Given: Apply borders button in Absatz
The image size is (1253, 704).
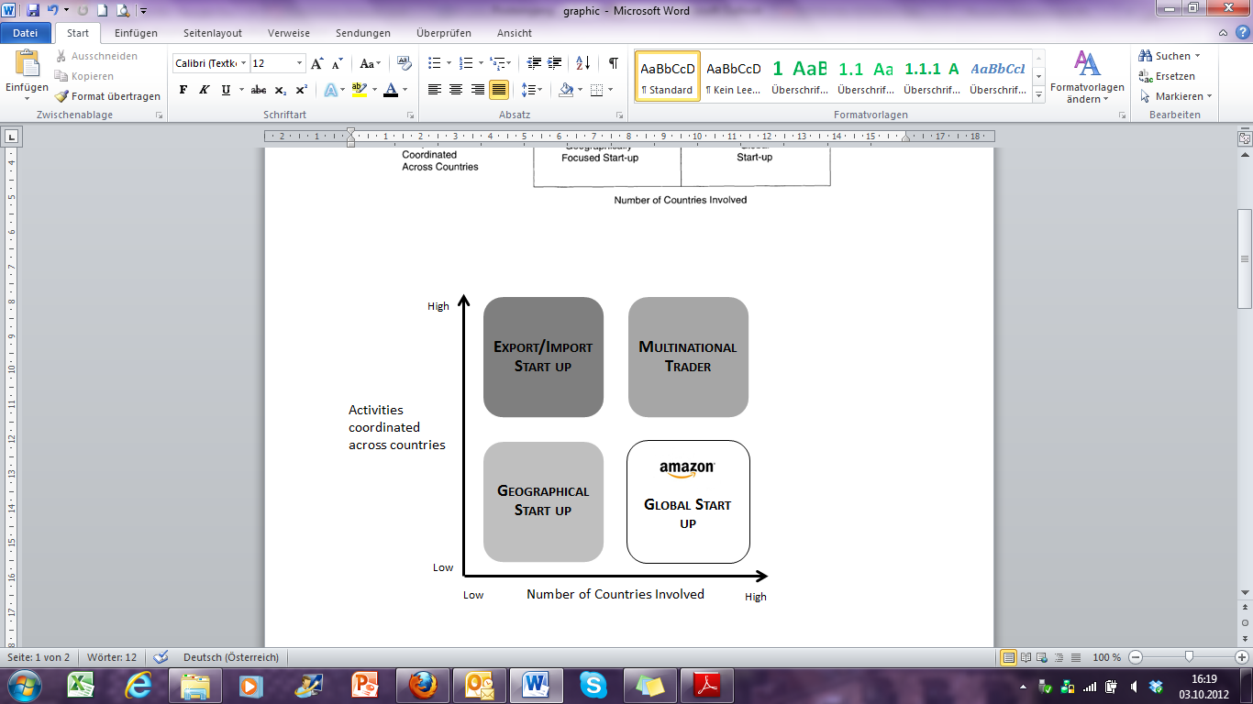Looking at the screenshot, I should point(596,90).
